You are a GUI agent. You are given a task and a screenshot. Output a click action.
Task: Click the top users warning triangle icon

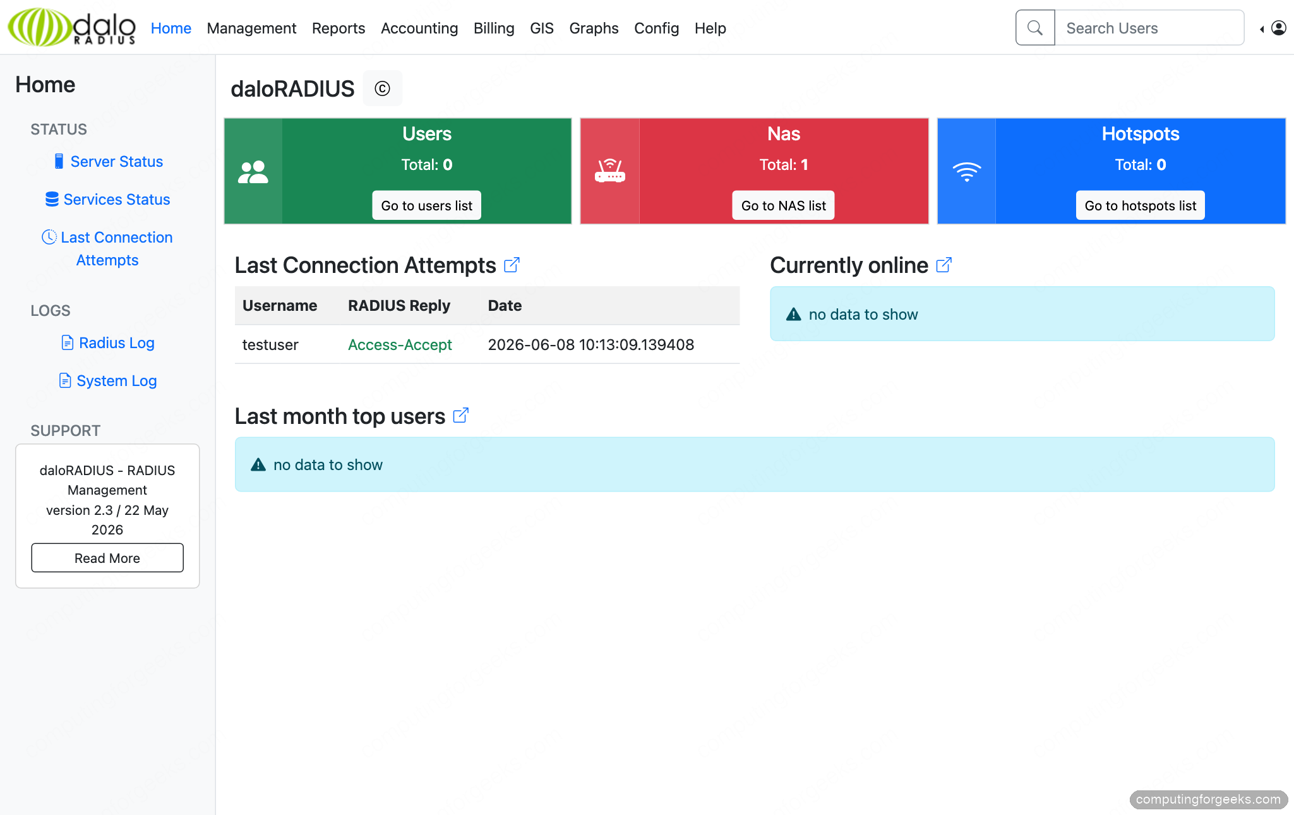pos(258,464)
